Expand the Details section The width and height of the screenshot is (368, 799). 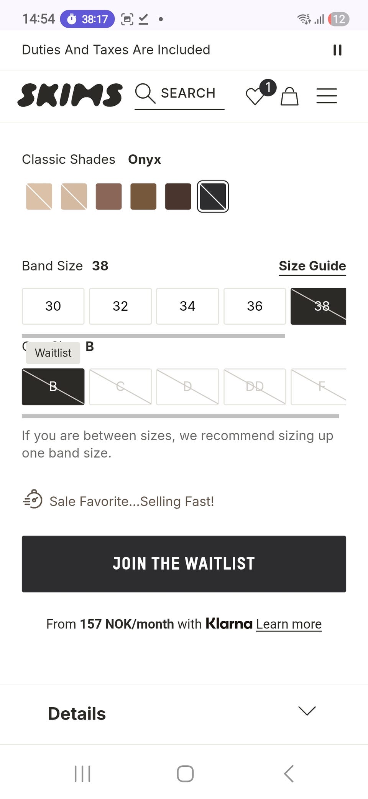[x=77, y=714]
